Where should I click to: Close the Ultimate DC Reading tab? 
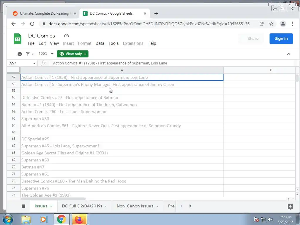pos(75,13)
